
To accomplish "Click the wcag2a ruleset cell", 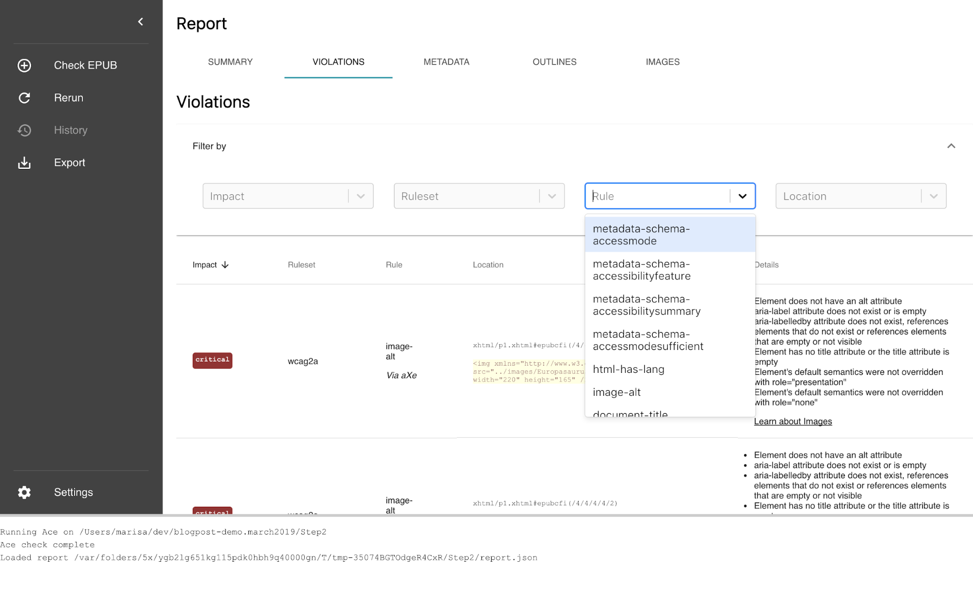I will [303, 361].
